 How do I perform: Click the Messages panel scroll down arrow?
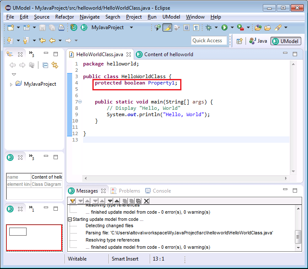pos(298,248)
